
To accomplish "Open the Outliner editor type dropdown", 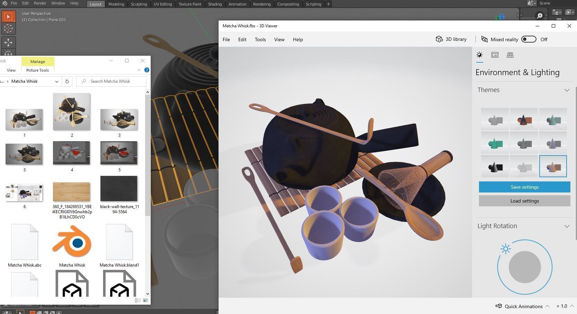I will pos(557,12).
